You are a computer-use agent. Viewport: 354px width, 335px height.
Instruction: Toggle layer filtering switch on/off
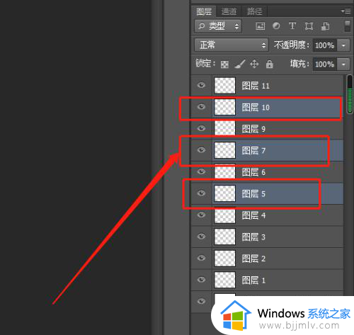[x=348, y=26]
